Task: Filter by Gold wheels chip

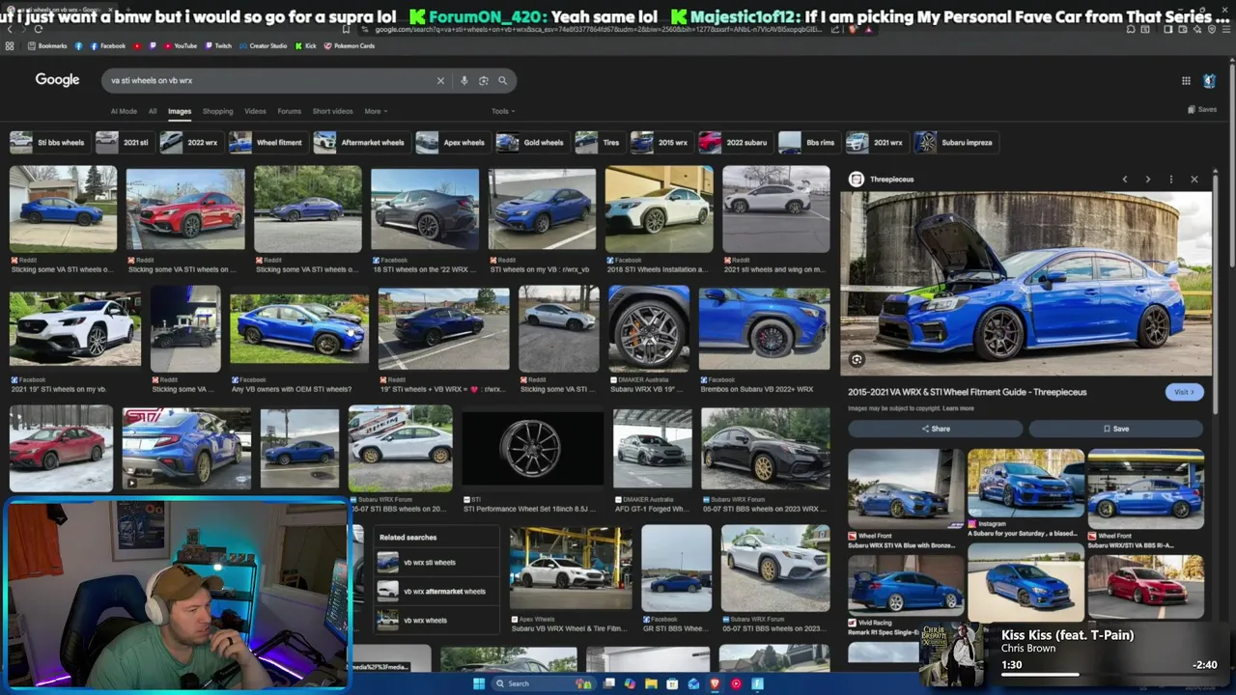Action: coord(531,143)
